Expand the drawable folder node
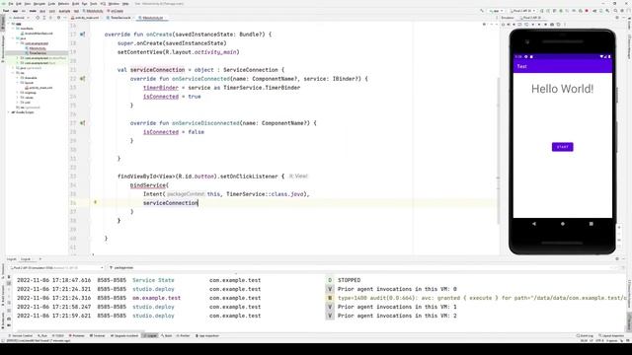Image resolution: width=632 pixels, height=355 pixels. [18, 78]
